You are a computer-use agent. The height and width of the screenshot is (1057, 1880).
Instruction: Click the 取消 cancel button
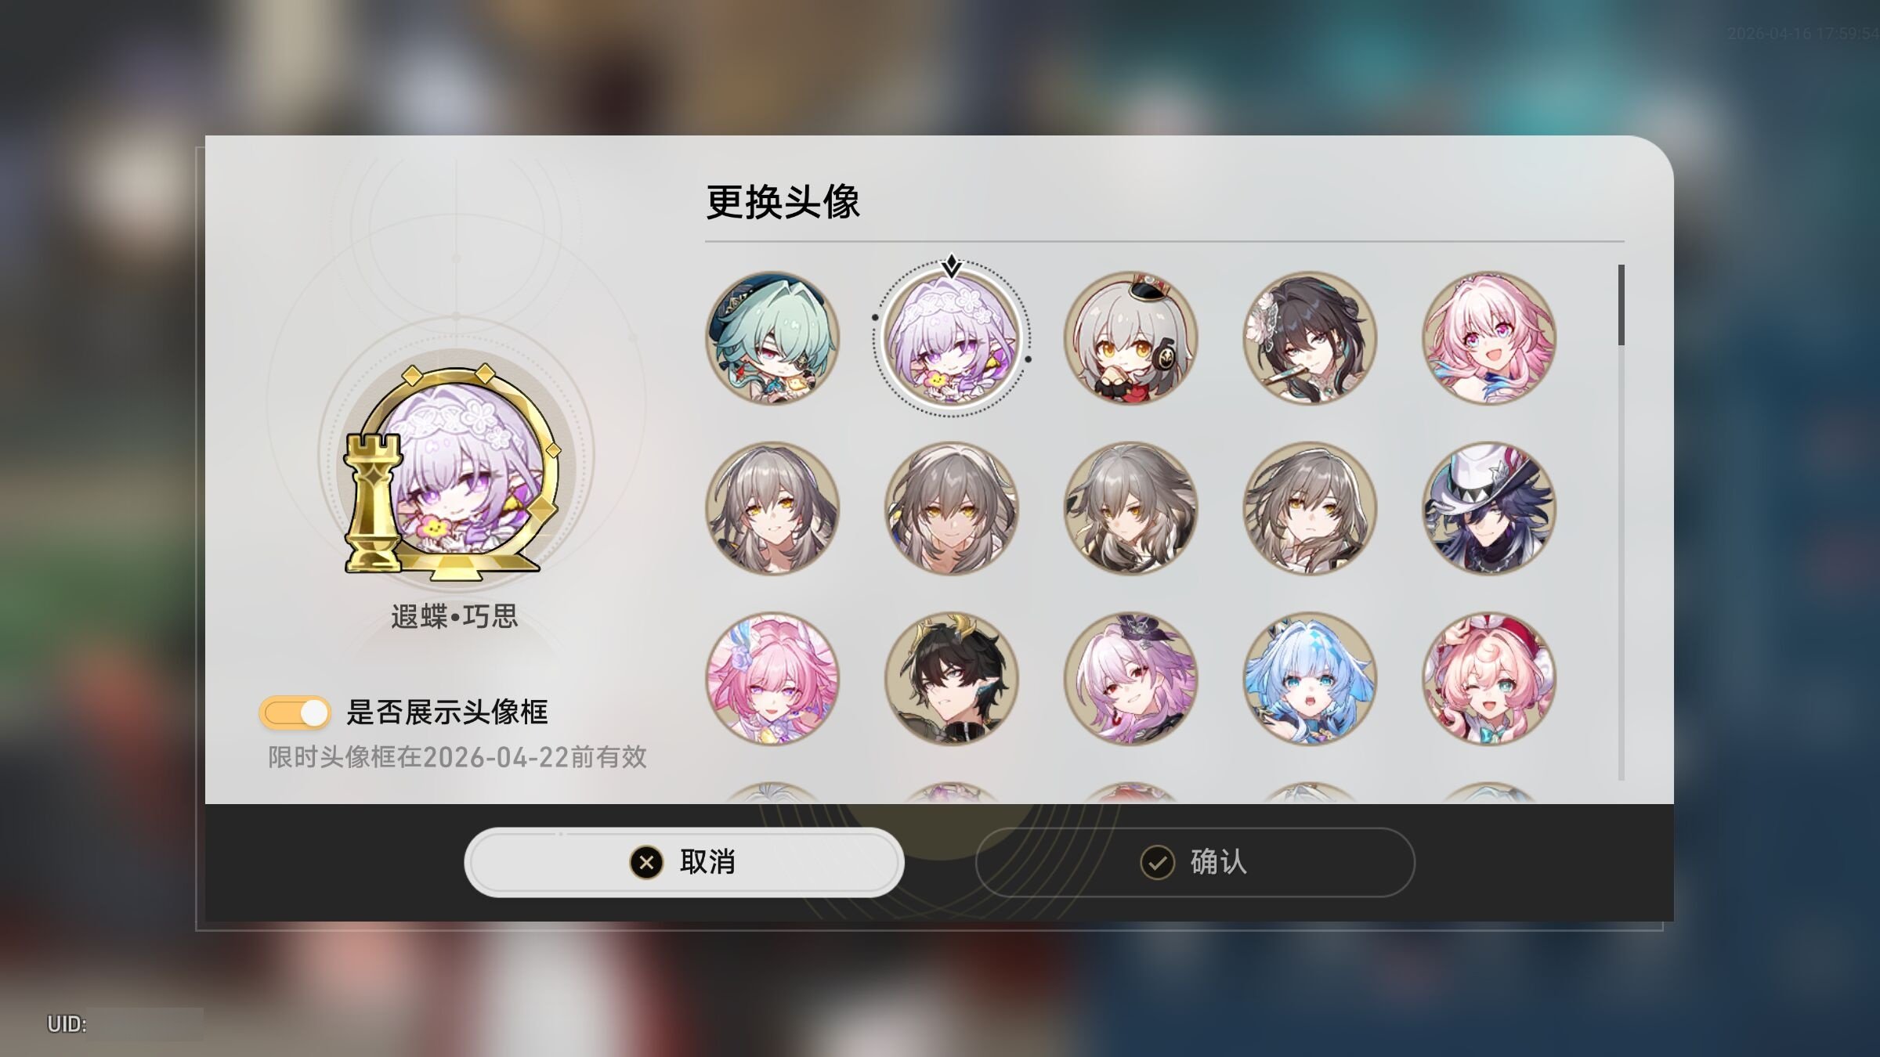tap(684, 862)
